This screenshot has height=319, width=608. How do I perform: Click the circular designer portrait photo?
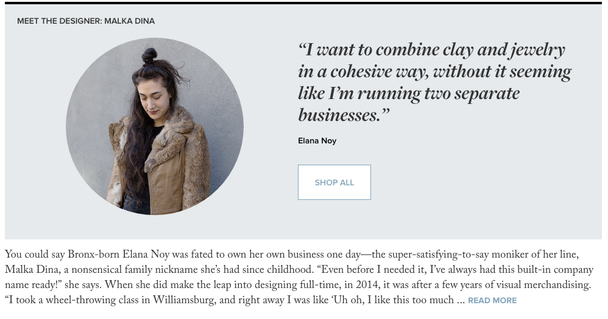tap(155, 126)
